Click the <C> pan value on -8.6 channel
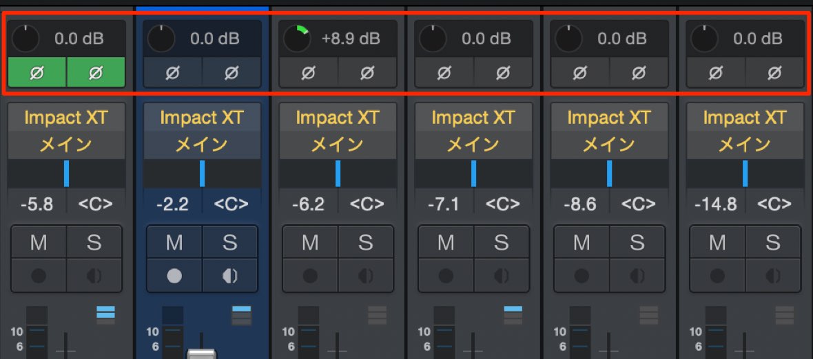 tap(638, 204)
